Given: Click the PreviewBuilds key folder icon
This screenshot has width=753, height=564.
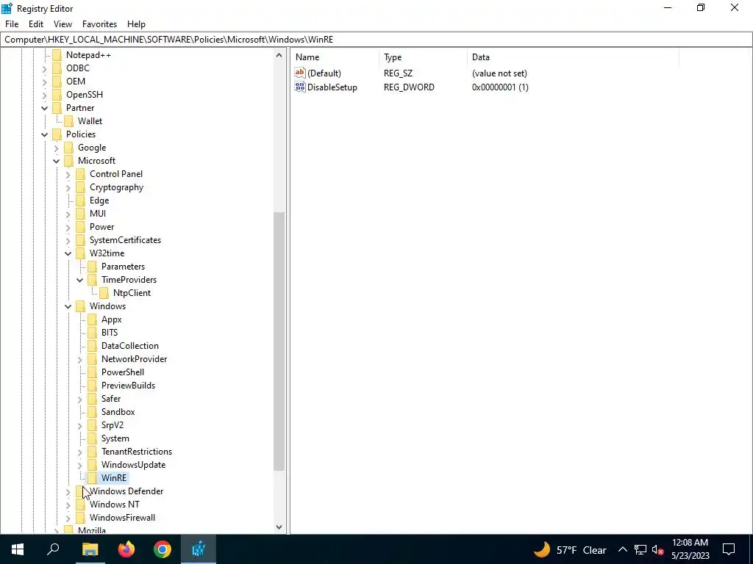Looking at the screenshot, I should point(92,385).
